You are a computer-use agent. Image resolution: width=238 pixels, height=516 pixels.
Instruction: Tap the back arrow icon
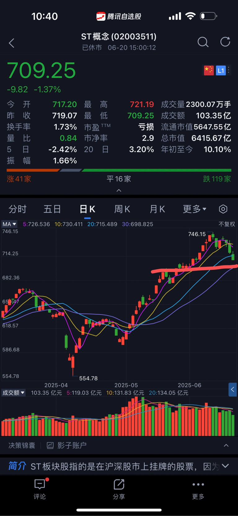point(12,43)
